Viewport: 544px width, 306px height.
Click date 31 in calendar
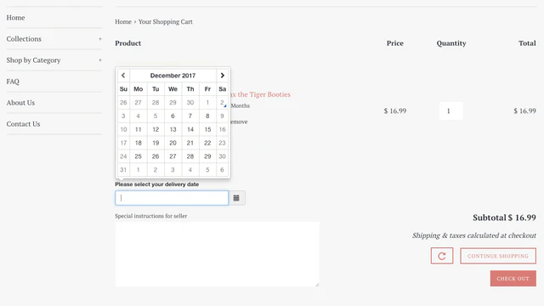click(123, 170)
